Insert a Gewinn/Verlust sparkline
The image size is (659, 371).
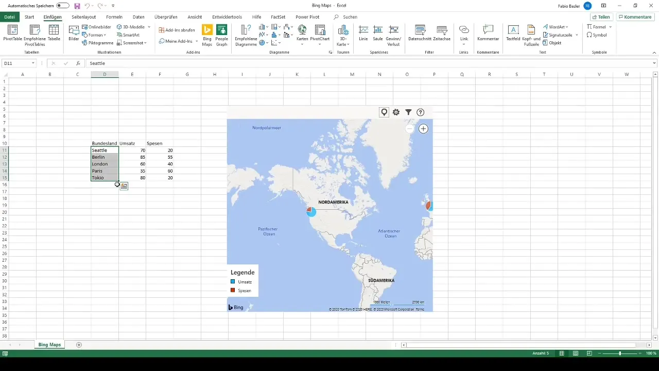(394, 35)
